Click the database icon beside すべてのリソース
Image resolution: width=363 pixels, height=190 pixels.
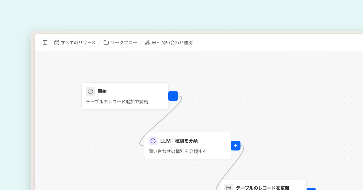pyautogui.click(x=57, y=43)
